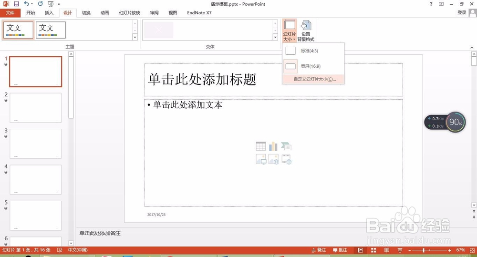Click spell check icon in status bar
The image size is (477, 257).
[x=60, y=250]
